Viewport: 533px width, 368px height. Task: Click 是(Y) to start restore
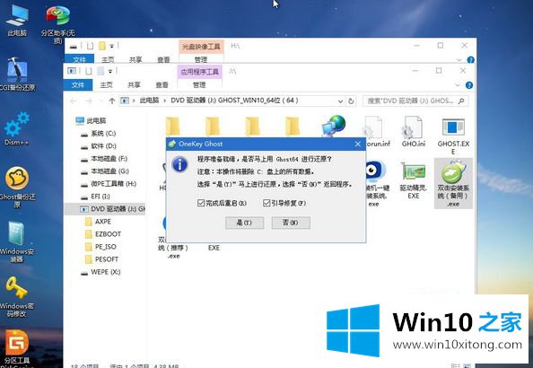[x=244, y=223]
